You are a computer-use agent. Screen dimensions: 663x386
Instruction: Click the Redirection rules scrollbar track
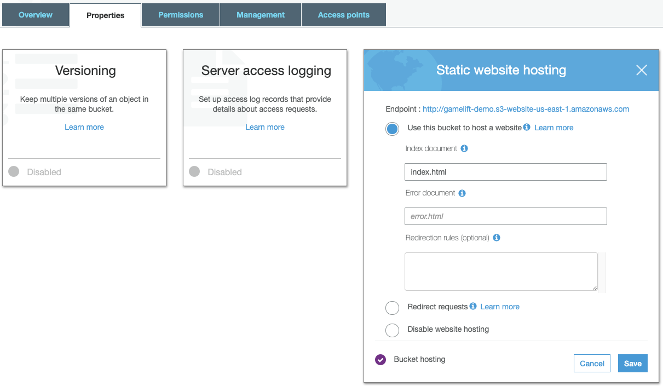click(x=602, y=272)
